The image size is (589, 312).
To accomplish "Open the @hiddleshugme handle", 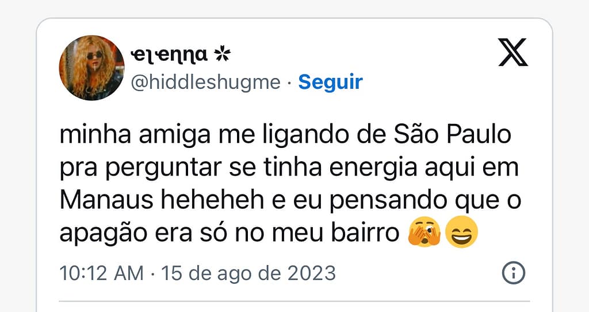I will tap(206, 83).
